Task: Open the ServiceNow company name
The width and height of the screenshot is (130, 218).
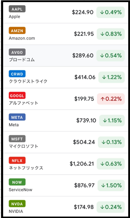Action: tap(21, 190)
